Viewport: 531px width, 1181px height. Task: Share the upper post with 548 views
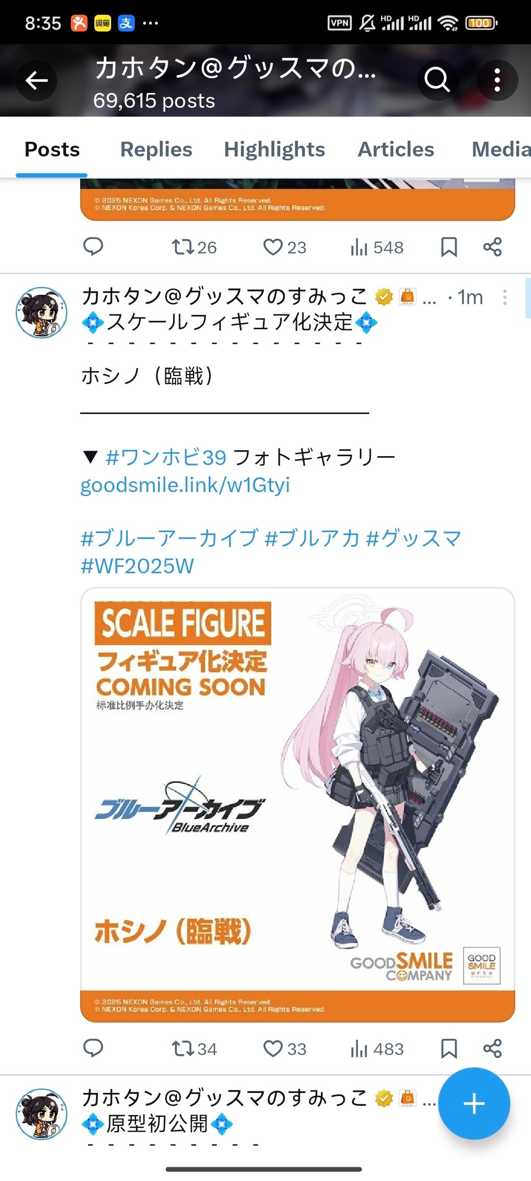click(x=492, y=247)
